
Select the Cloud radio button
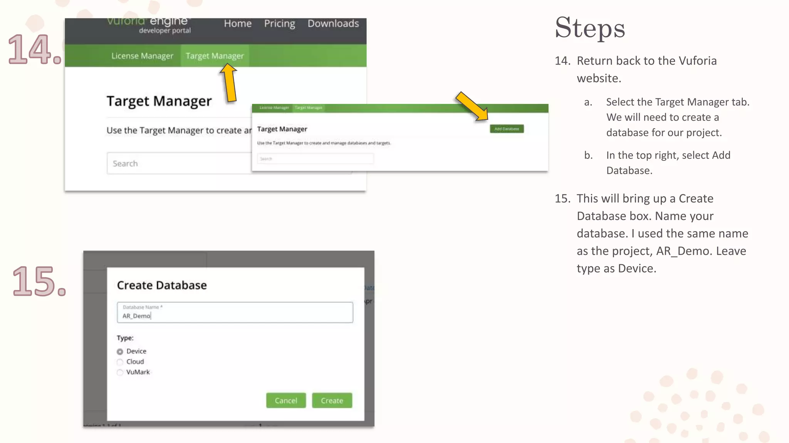[120, 362]
